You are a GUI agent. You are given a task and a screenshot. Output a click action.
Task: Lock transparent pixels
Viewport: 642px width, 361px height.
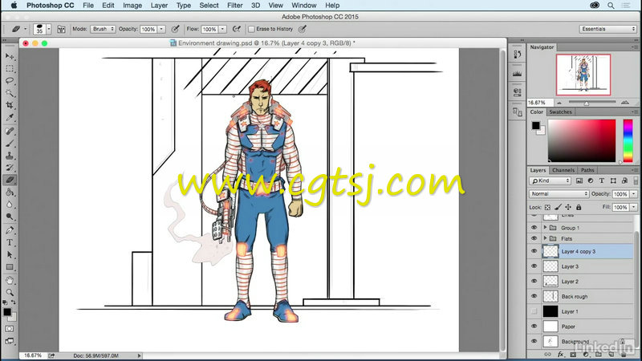coord(547,207)
